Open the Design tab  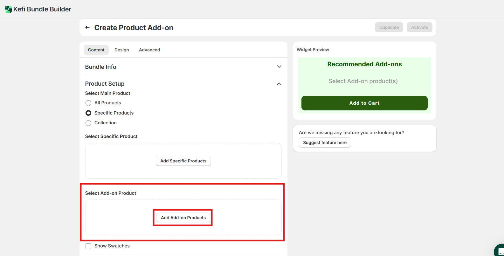pyautogui.click(x=121, y=50)
